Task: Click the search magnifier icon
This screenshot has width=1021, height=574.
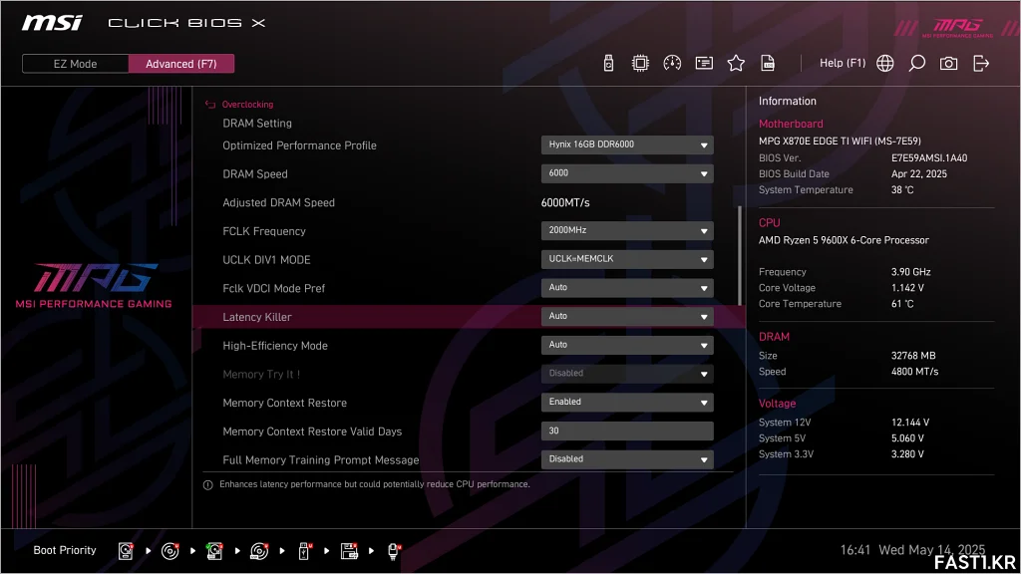Action: click(917, 63)
